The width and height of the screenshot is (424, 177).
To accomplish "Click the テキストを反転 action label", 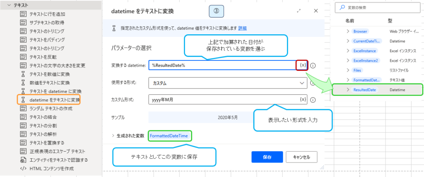I will [x=43, y=57].
